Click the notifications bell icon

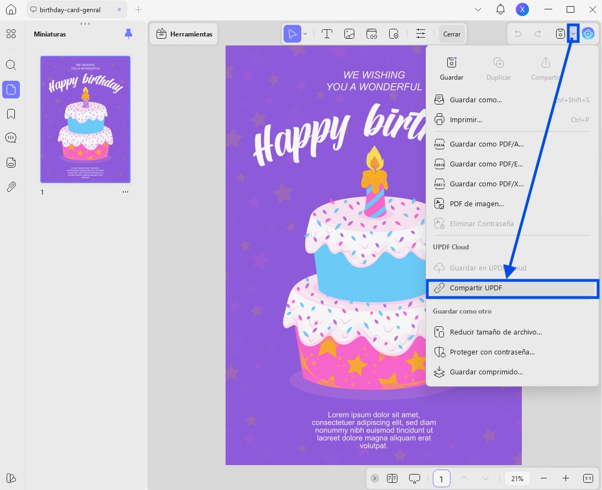pyautogui.click(x=500, y=9)
